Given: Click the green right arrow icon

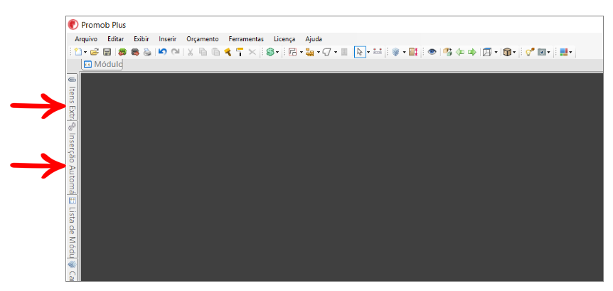Looking at the screenshot, I should [472, 52].
